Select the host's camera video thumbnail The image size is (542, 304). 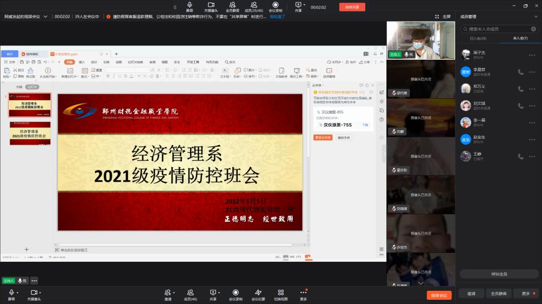pos(421,40)
